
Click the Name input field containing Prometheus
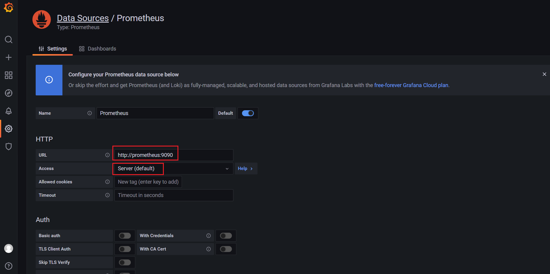155,113
